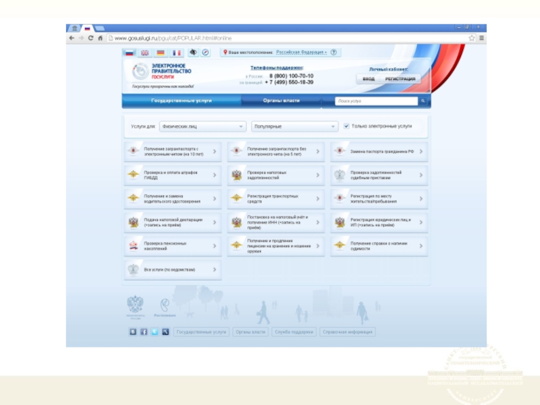Open 'Подача налоговой декларации' service

(x=173, y=222)
